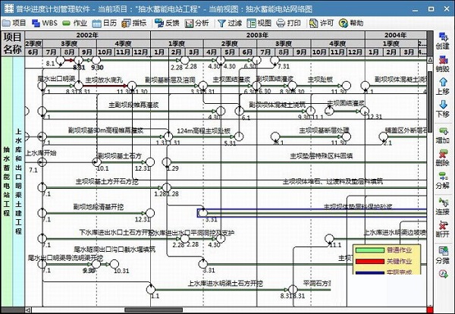Screen dimensions: 455x314
Task: Select the 2002年 year header
Action: coord(87,35)
